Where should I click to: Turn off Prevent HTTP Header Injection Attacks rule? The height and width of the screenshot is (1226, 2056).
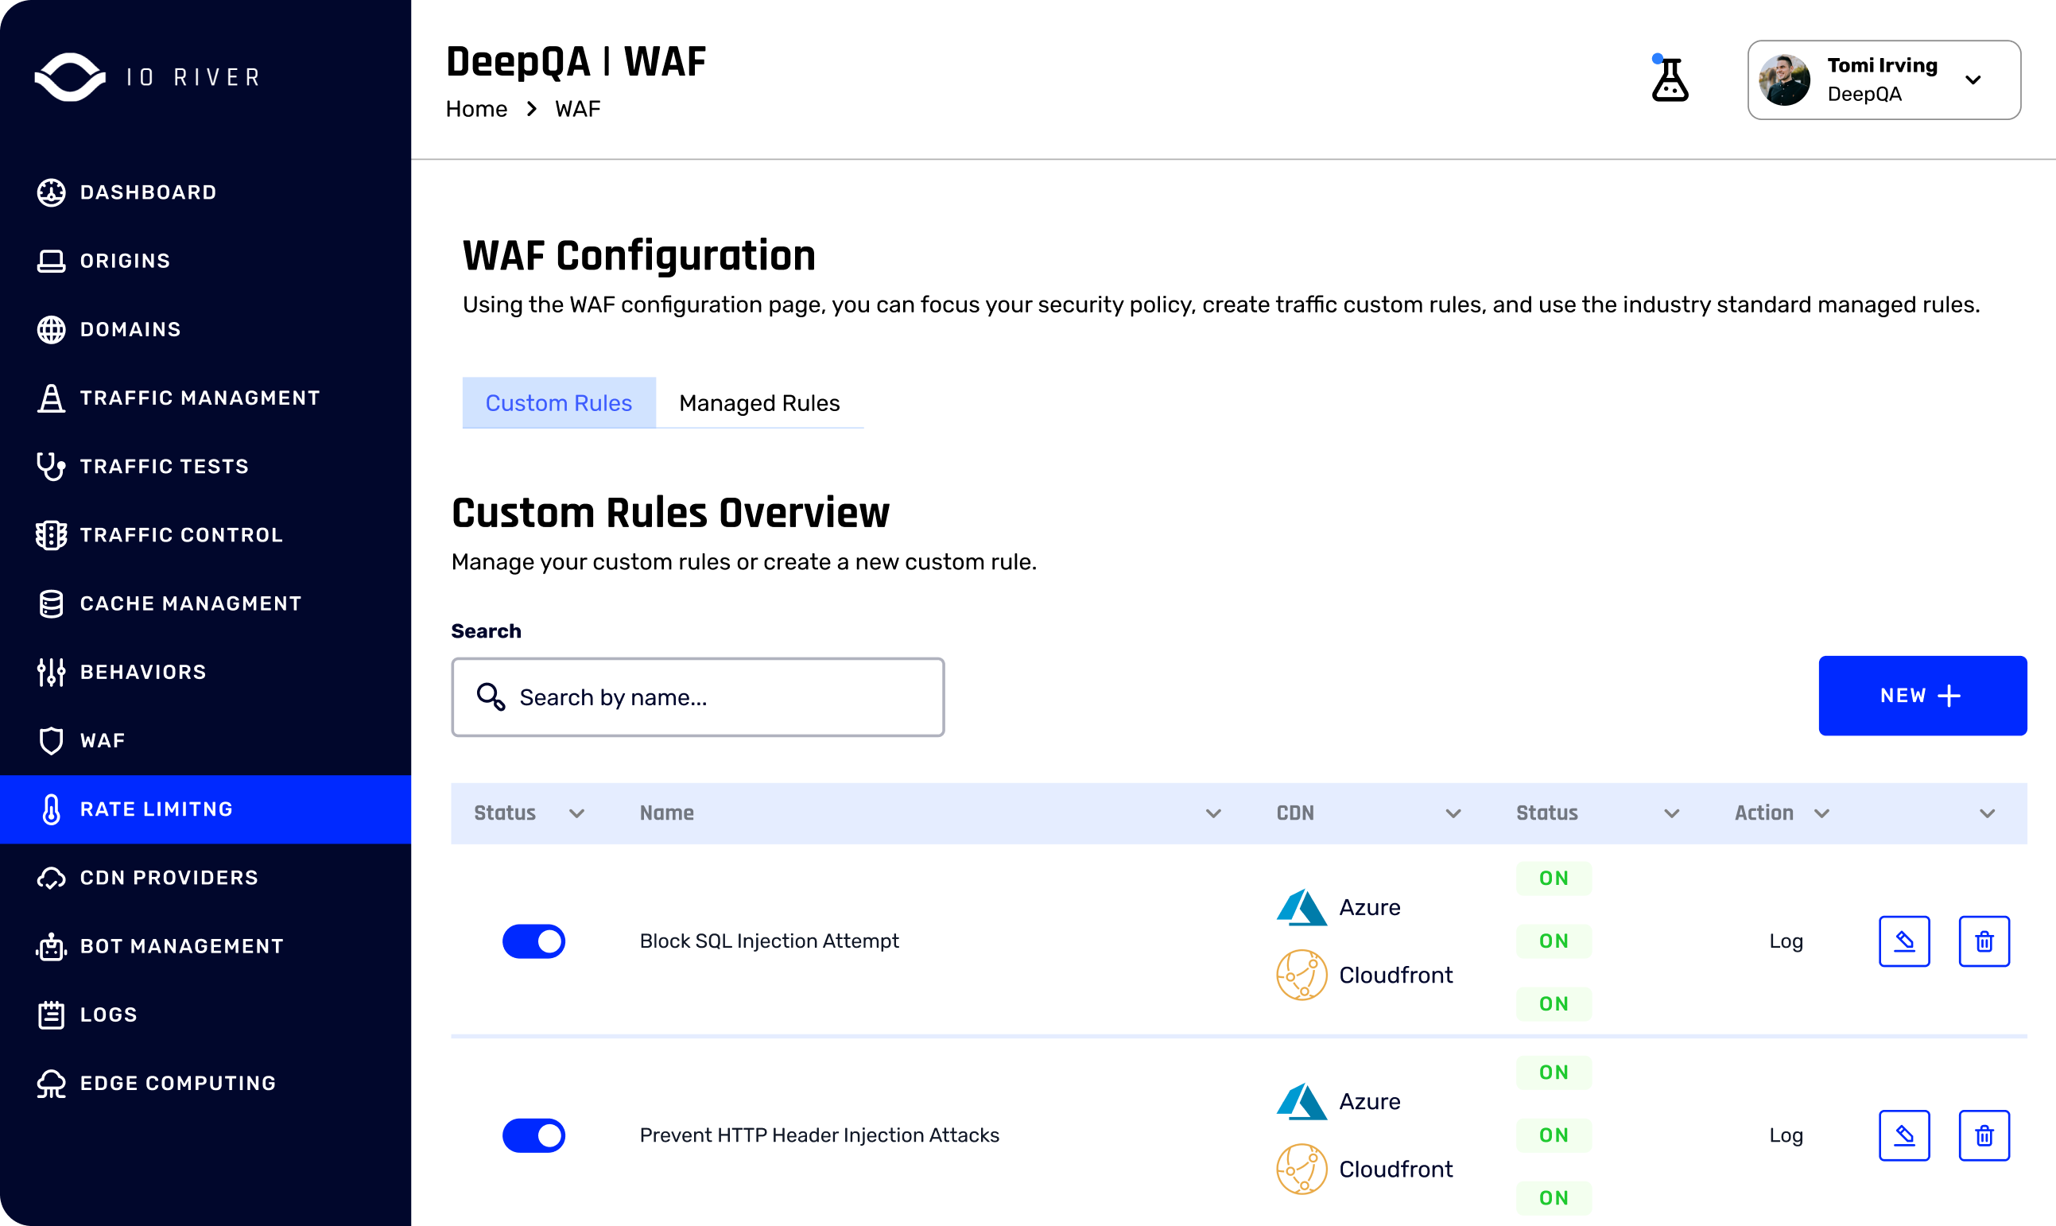point(533,1135)
